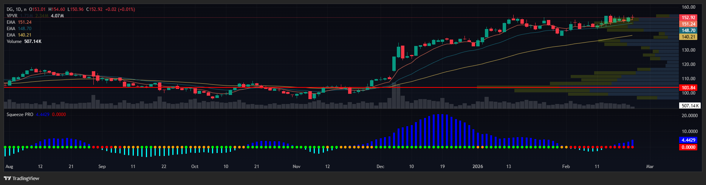This screenshot has height=185, width=706.
Task: Click the low value L150.96
Action: click(x=76, y=9)
